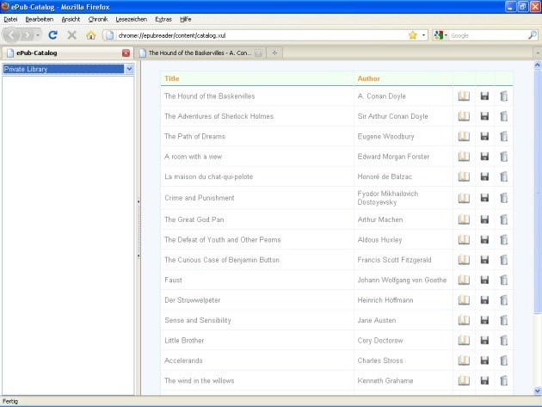This screenshot has height=407, width=542.
Task: Open the back/forward history dropdown arrow
Action: point(38,35)
